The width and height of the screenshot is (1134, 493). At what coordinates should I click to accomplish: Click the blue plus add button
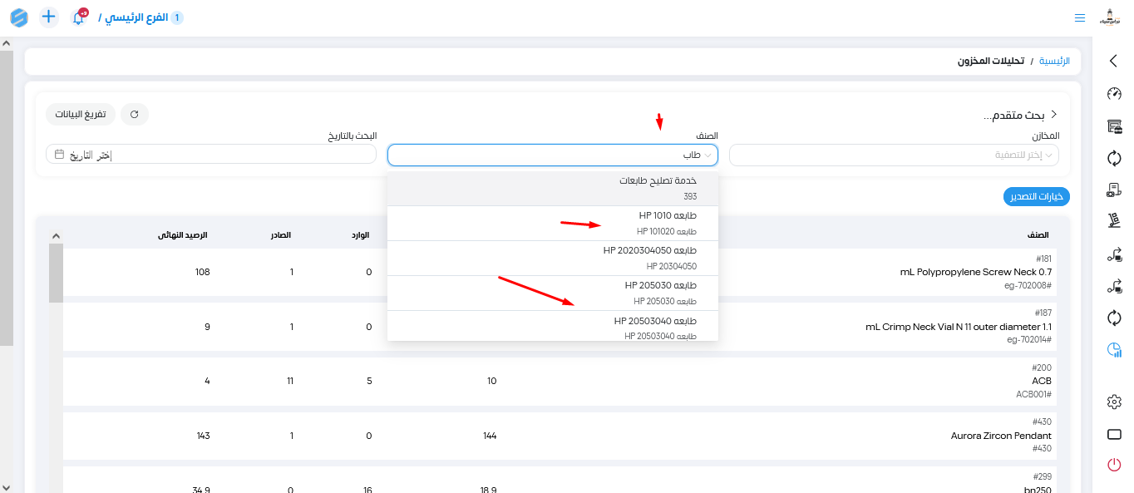coord(49,17)
